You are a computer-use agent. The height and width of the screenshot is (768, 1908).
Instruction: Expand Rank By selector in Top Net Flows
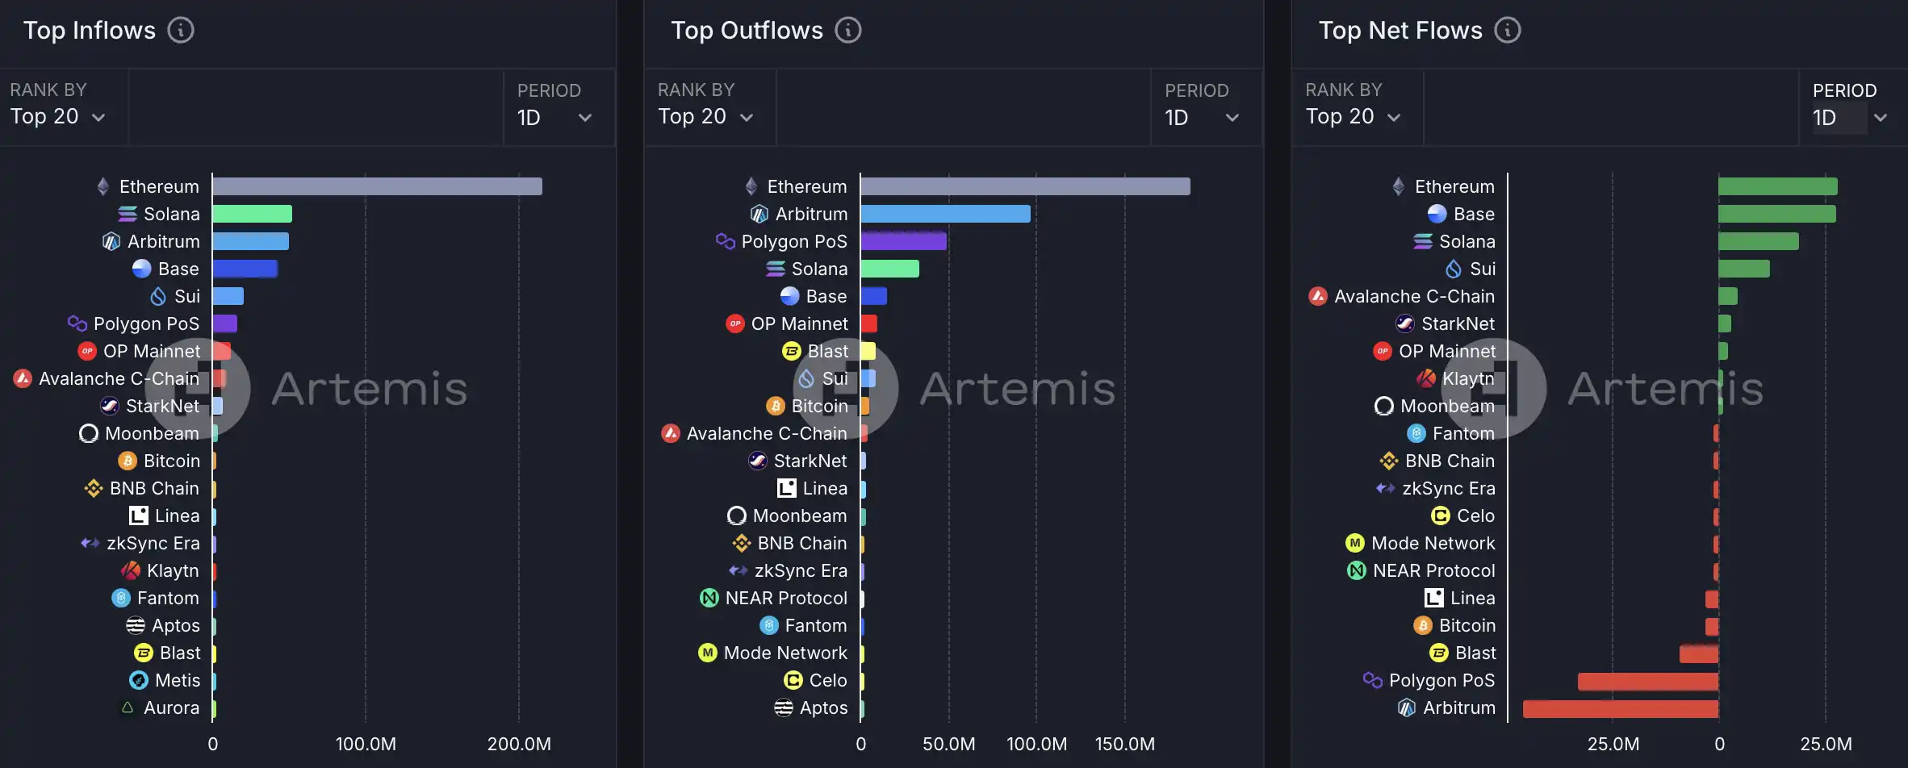[x=1353, y=117]
